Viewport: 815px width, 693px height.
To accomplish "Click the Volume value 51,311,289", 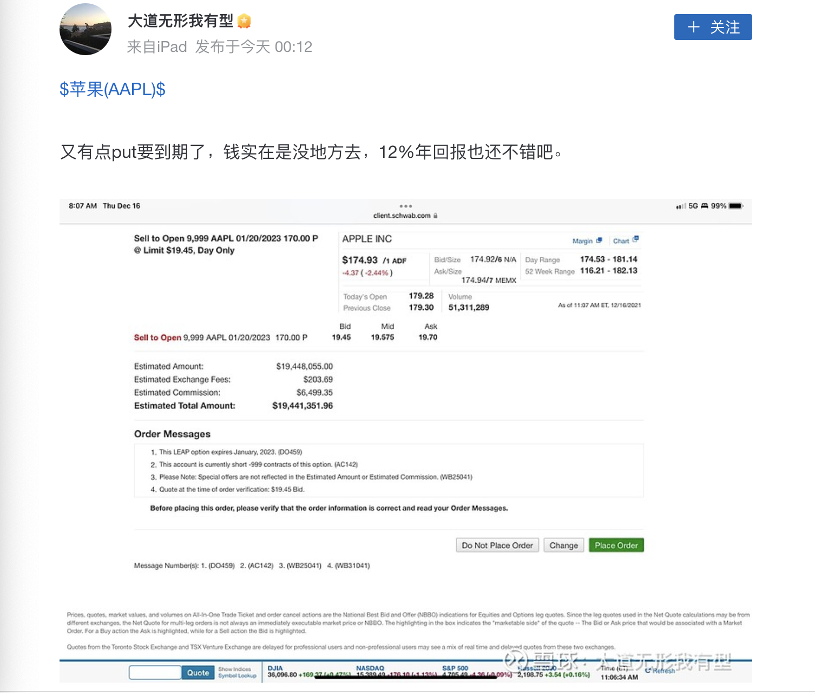I will pyautogui.click(x=469, y=308).
